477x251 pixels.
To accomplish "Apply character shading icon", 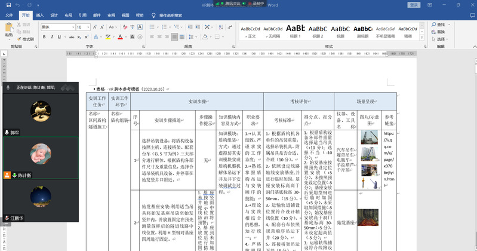I will point(133,37).
